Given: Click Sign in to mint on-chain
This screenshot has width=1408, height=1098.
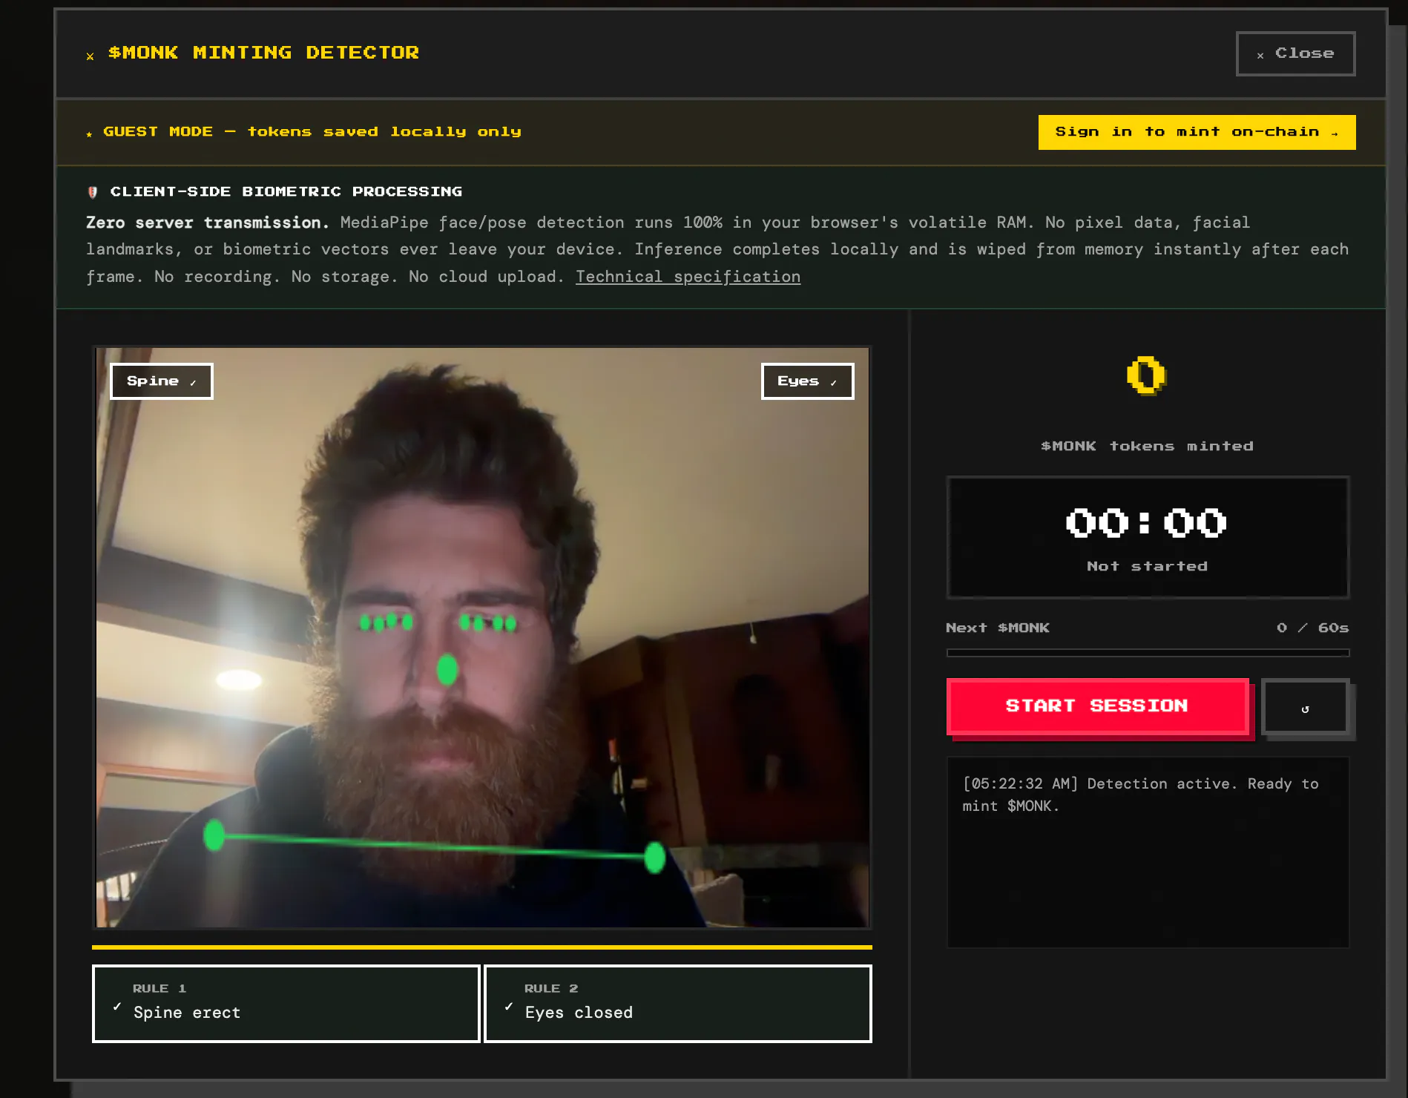Looking at the screenshot, I should (1197, 132).
